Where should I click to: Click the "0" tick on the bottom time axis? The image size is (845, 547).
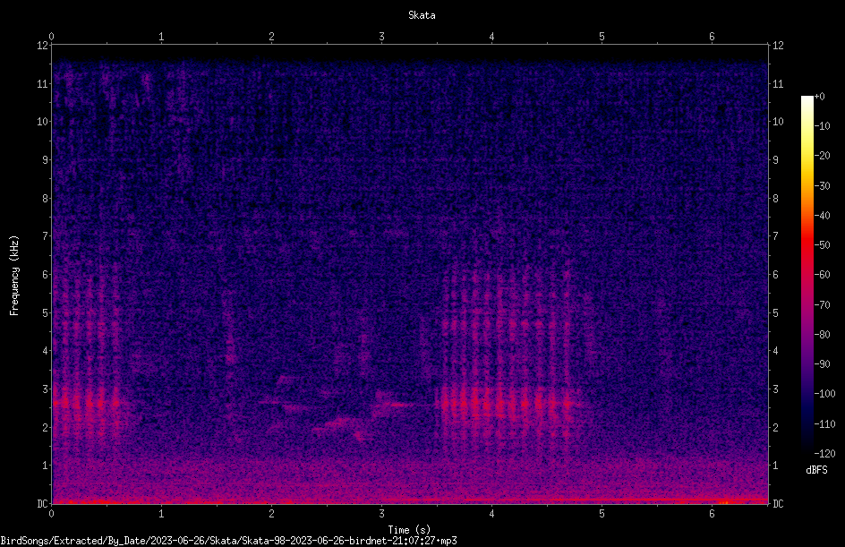[x=51, y=514]
